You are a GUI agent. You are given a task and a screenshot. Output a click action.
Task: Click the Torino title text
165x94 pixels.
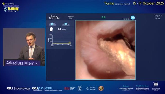coord(109,3)
